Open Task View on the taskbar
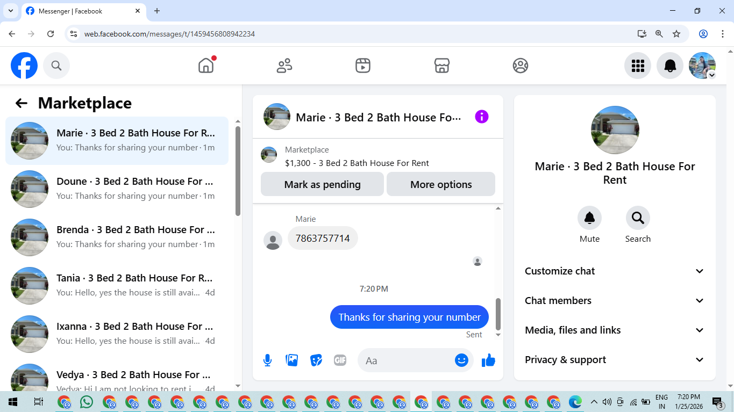The width and height of the screenshot is (734, 412). tap(38, 402)
